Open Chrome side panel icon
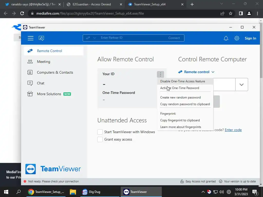Image resolution: width=263 pixels, height=197 pixels. point(241,13)
